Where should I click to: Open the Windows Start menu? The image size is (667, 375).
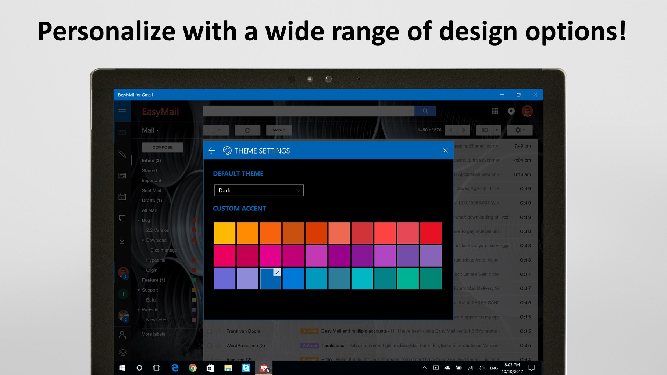pyautogui.click(x=122, y=368)
